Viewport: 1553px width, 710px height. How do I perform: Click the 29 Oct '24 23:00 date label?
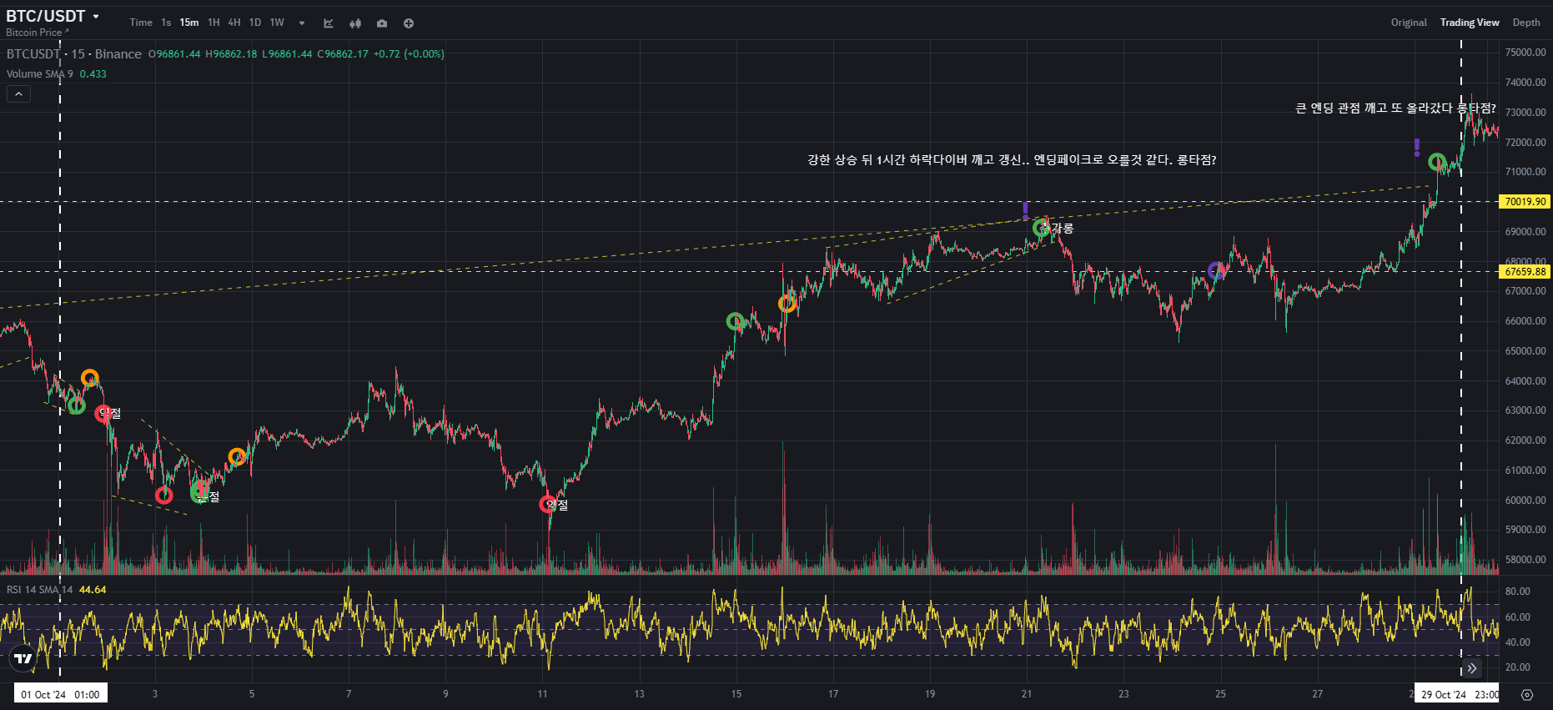pyautogui.click(x=1457, y=694)
